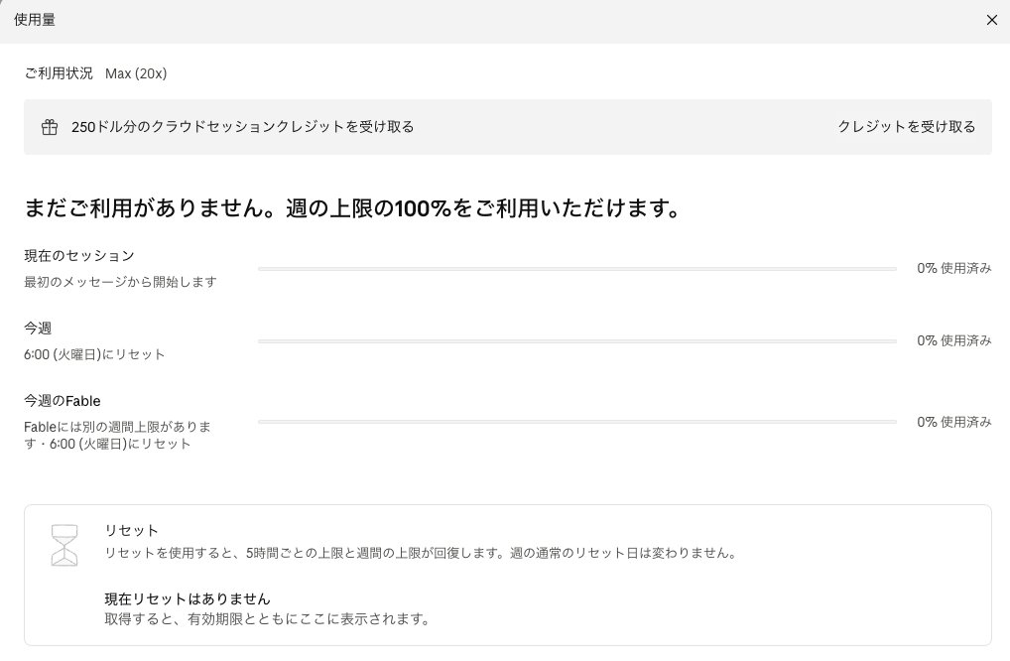Click the 現在のセッション label
1010x661 pixels.
click(79, 256)
